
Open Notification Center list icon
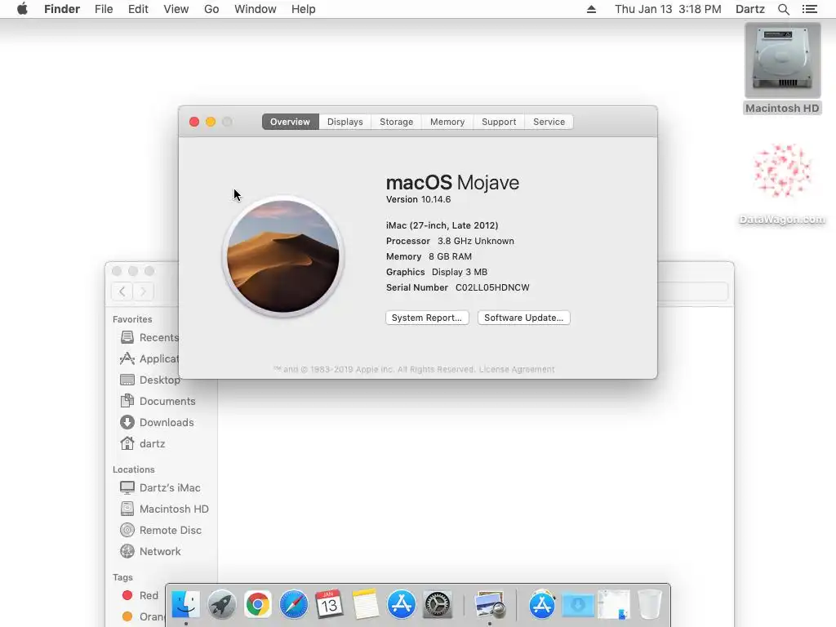tap(809, 9)
